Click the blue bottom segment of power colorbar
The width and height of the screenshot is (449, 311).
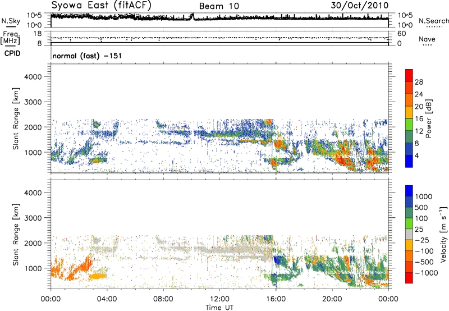[409, 161]
